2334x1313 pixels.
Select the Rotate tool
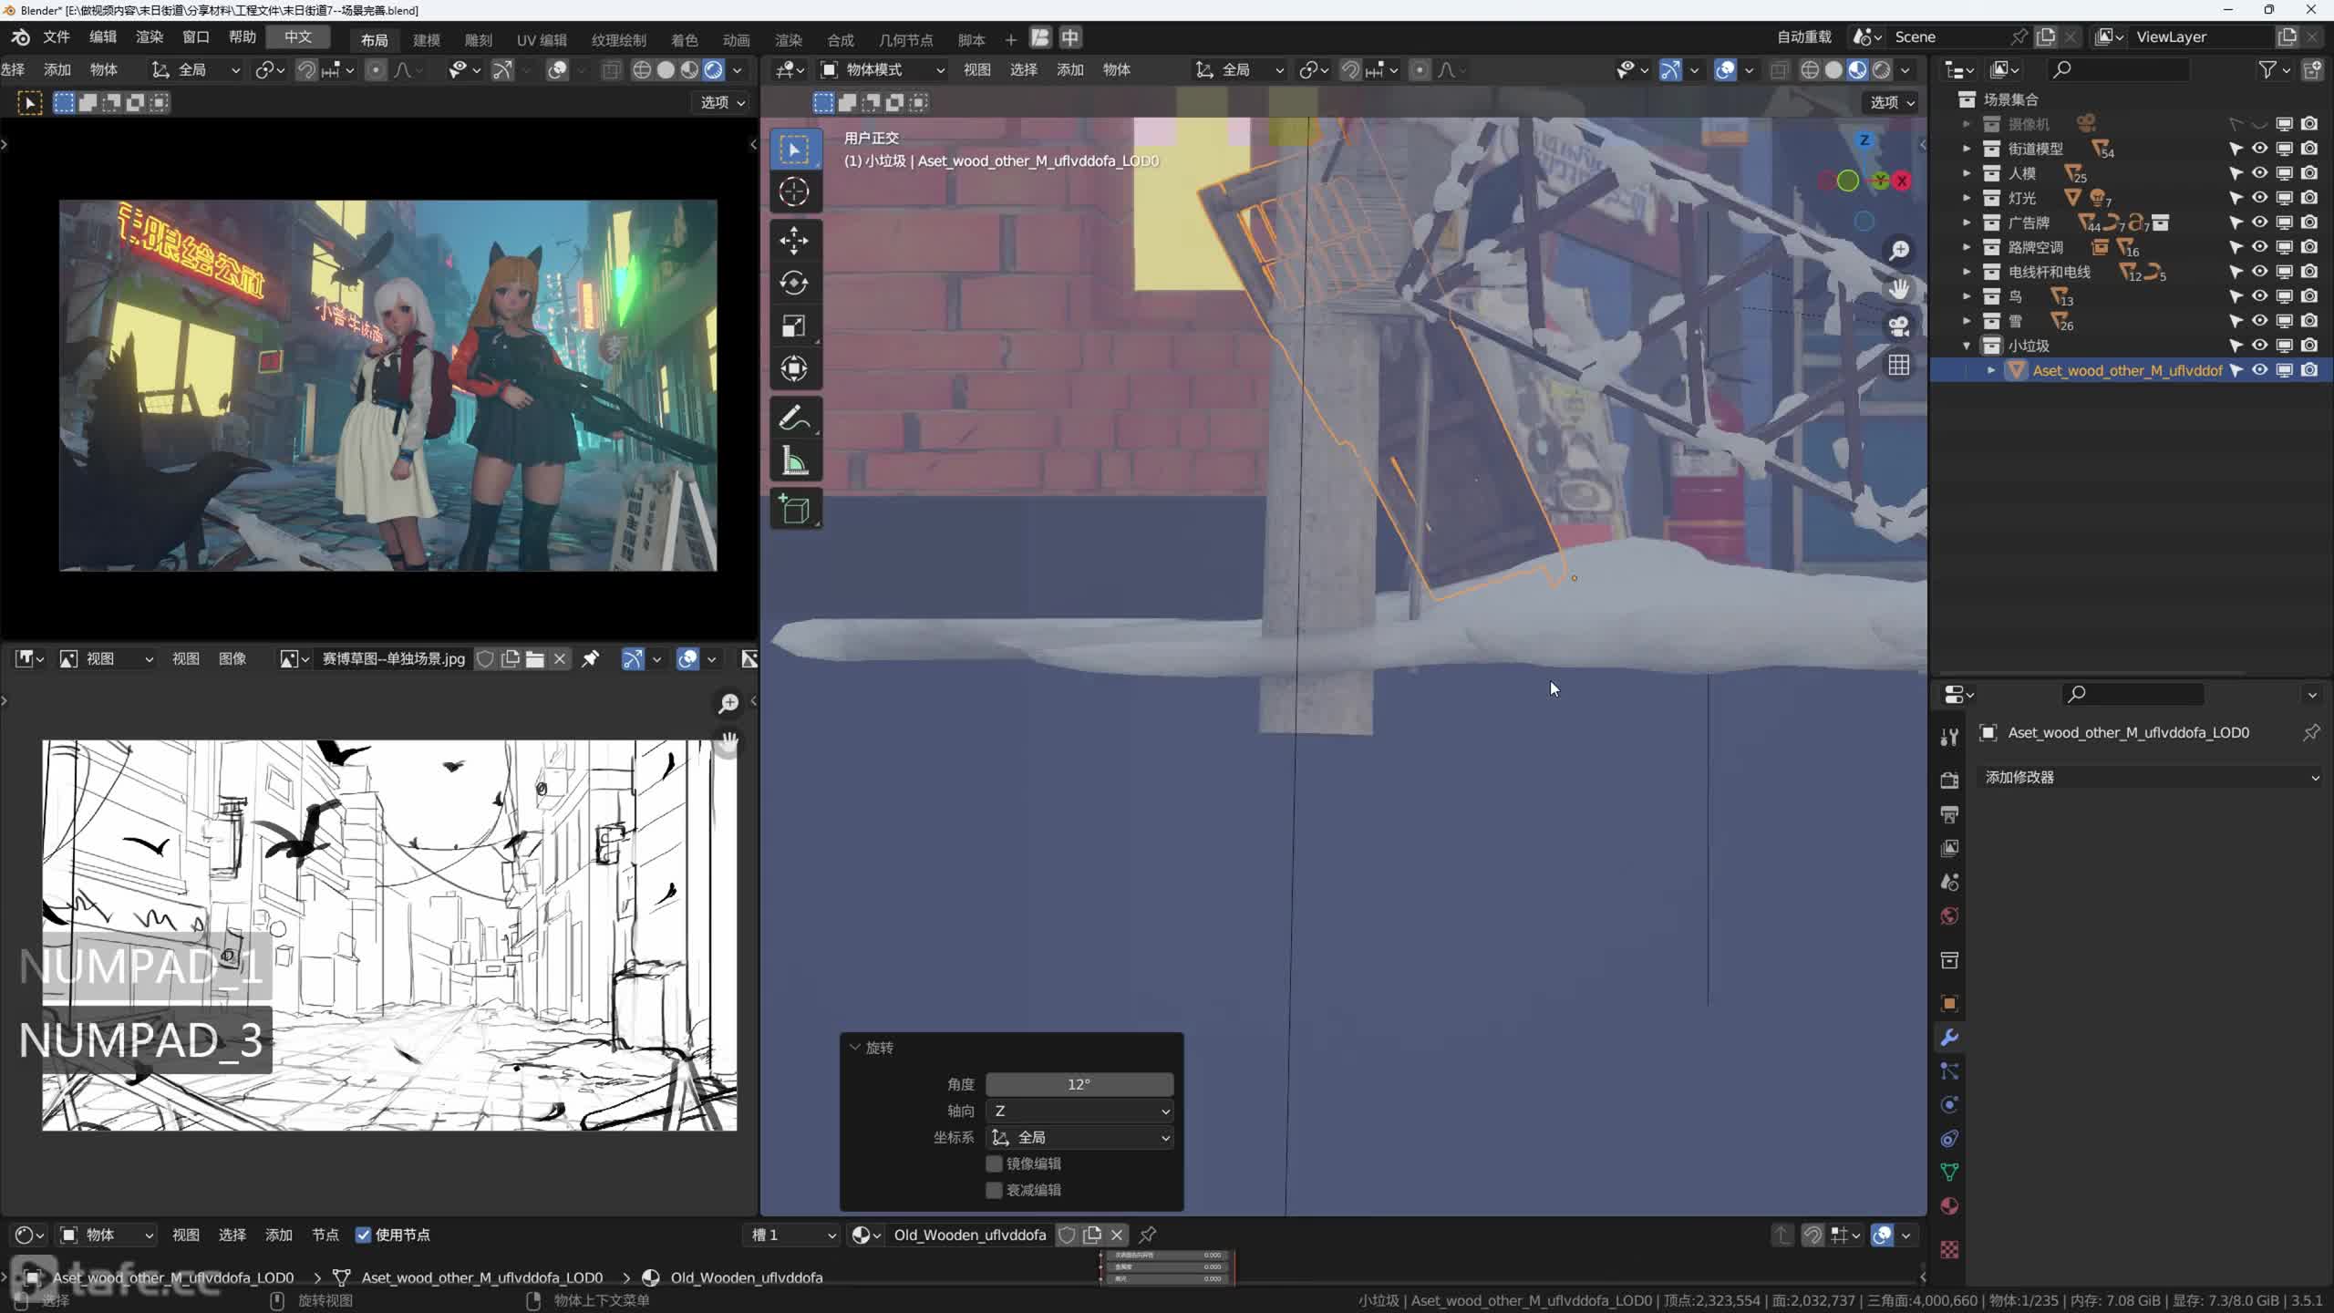click(794, 283)
